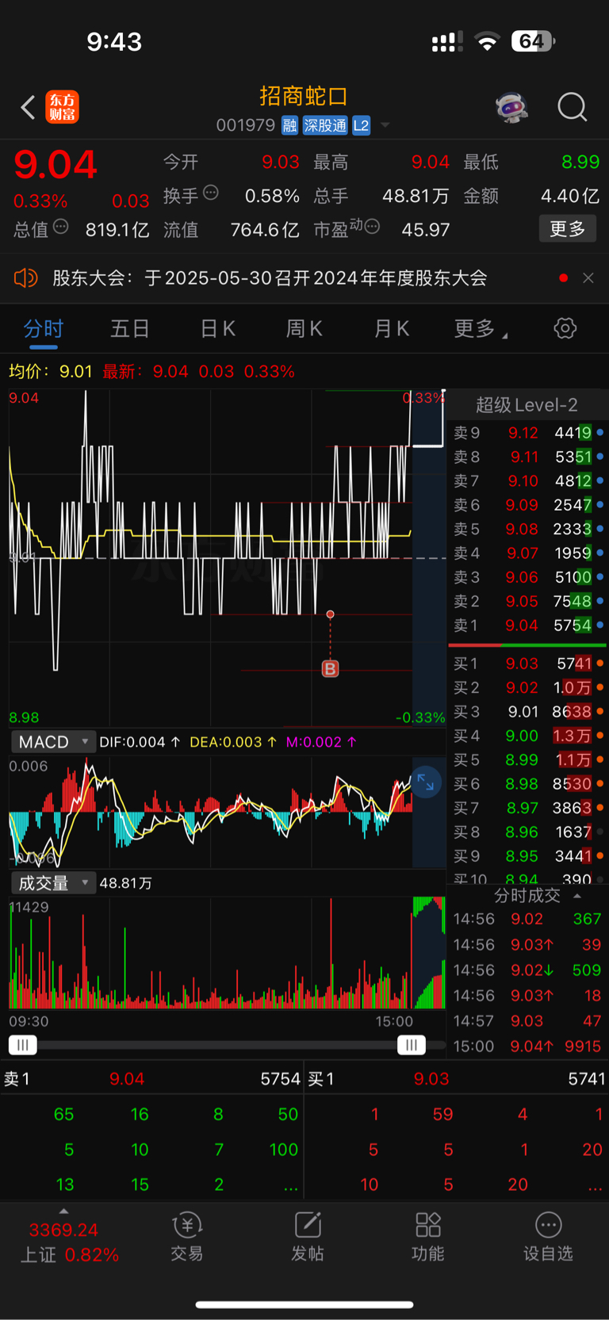
Task: Tap the 卖1 9.04 5754 queue header
Action: tap(151, 1079)
